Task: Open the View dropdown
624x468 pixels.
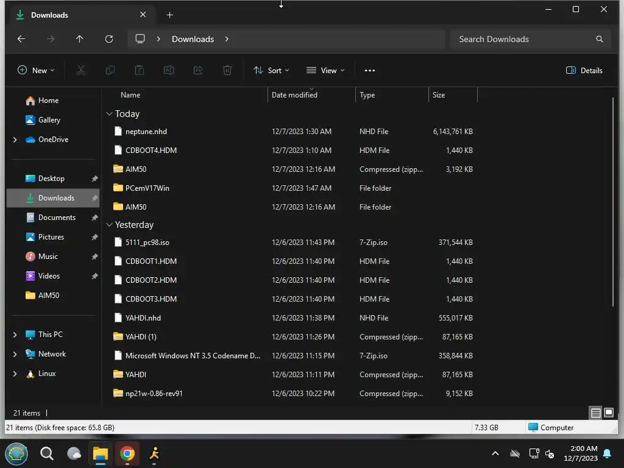Action: pos(325,71)
